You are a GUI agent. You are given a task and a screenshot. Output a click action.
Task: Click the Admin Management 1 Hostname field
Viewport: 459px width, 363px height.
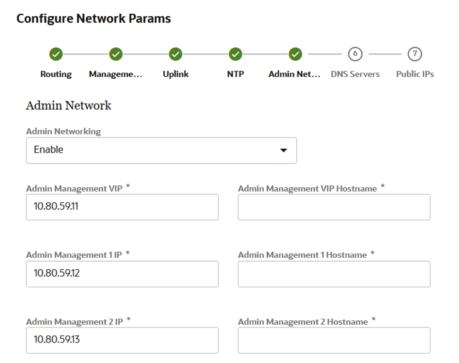pyautogui.click(x=334, y=274)
